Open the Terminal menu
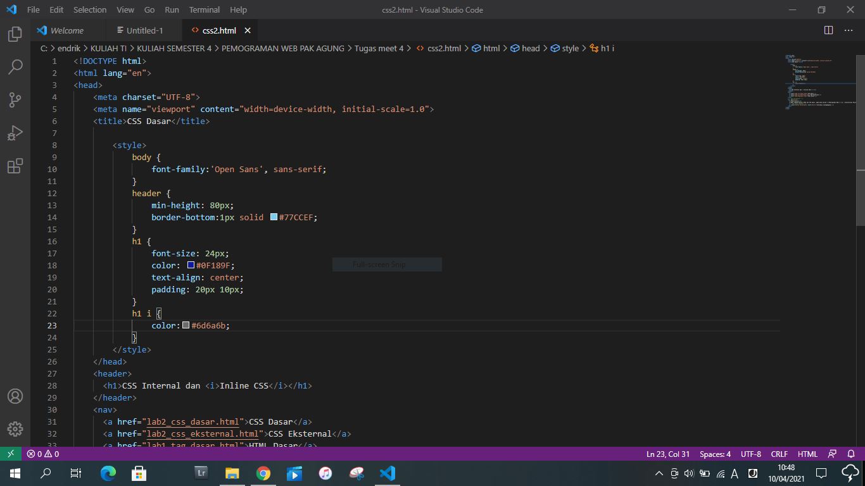The width and height of the screenshot is (865, 486). pos(204,9)
